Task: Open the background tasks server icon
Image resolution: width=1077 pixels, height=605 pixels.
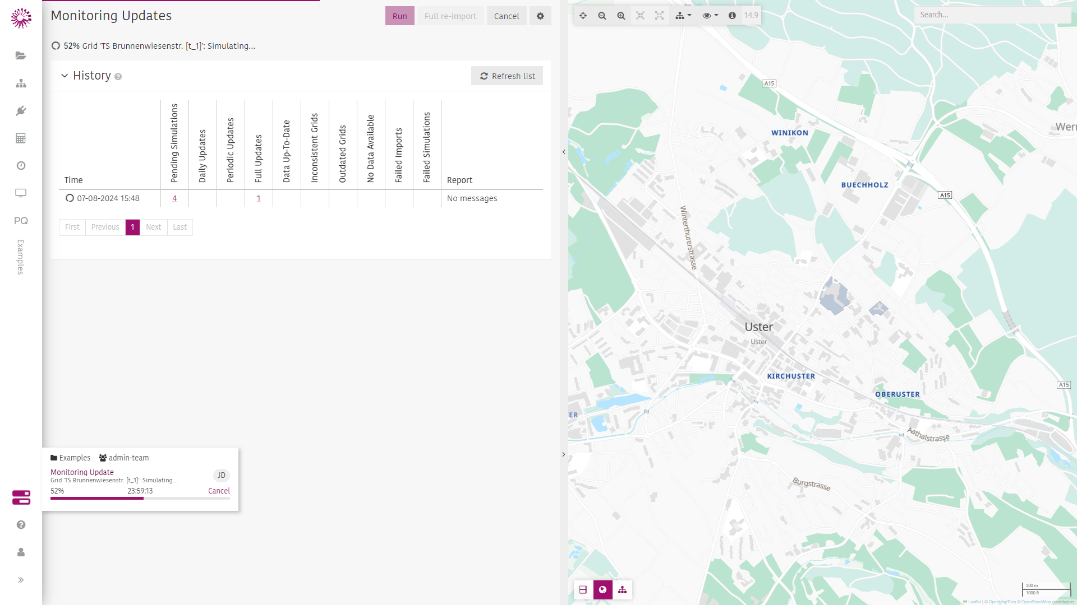Action: coord(21,497)
